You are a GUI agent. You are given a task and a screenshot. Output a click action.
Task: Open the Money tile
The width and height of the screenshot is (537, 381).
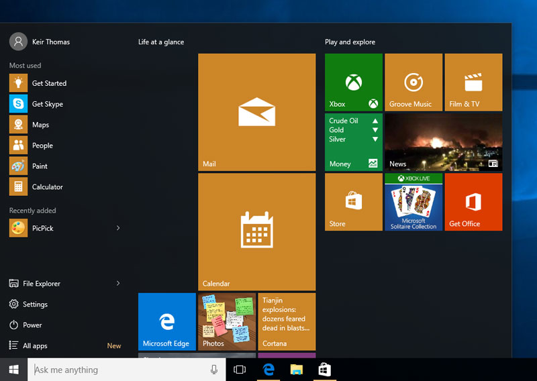pyautogui.click(x=354, y=142)
